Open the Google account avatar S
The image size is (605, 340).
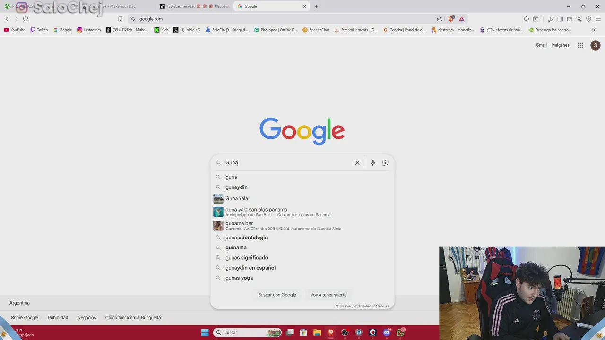[596, 45]
